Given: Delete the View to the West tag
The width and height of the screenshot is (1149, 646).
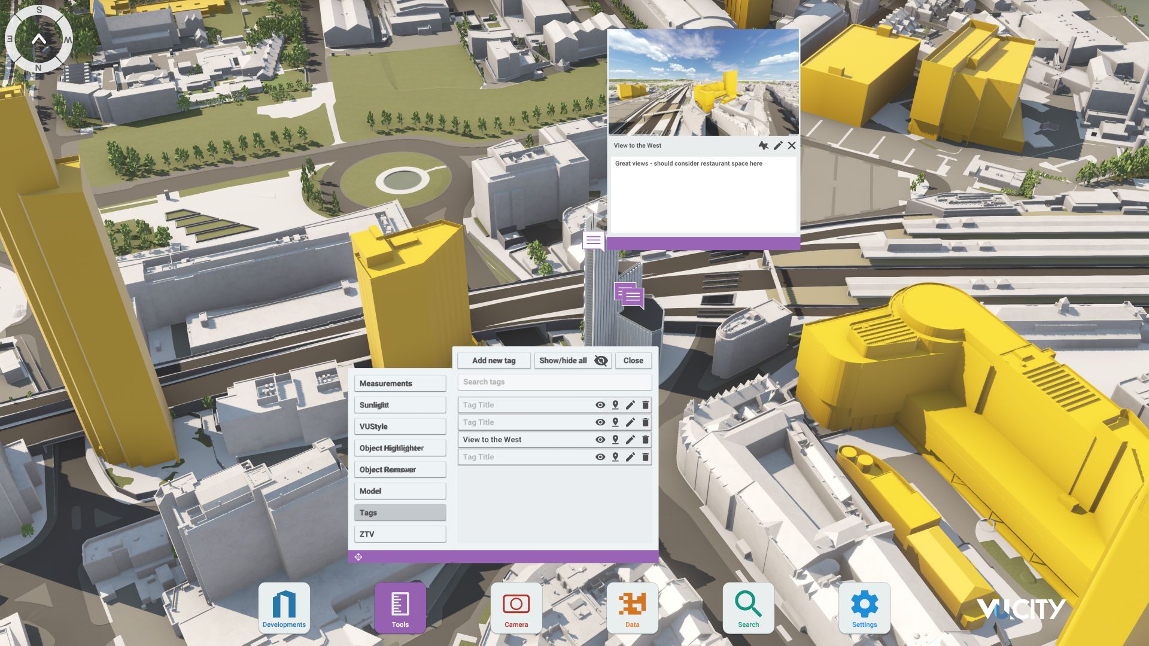Looking at the screenshot, I should click(x=645, y=440).
